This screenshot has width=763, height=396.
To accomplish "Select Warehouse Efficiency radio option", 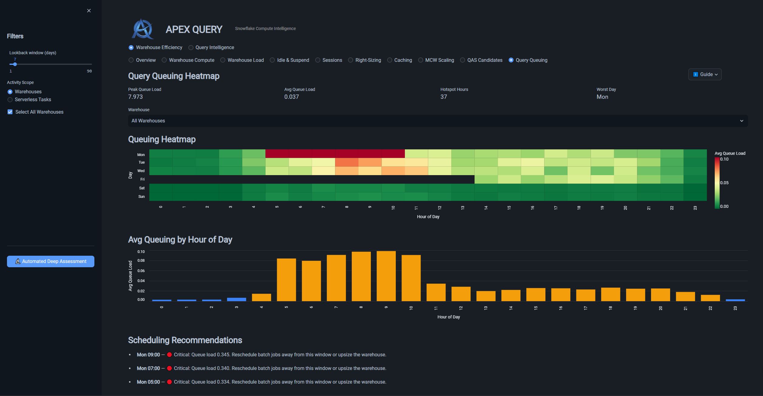I will [x=155, y=48].
